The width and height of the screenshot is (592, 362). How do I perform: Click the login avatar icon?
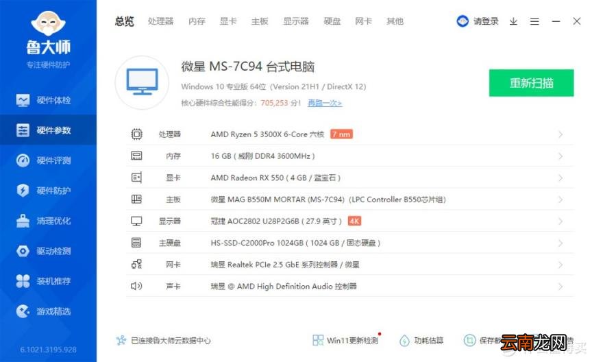coord(463,21)
